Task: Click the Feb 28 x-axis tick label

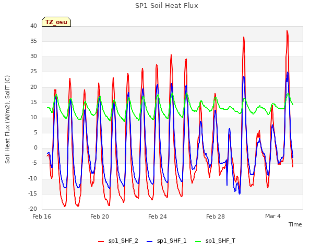Action: (x=216, y=216)
